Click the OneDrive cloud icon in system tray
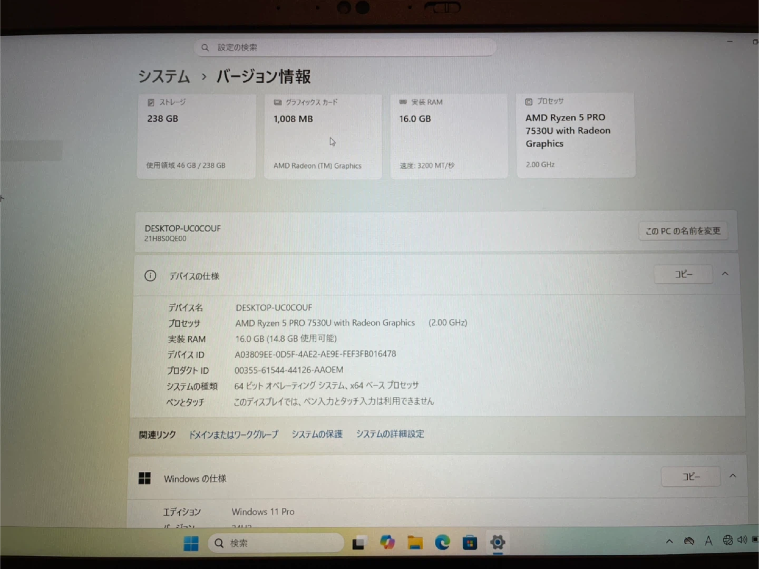 coord(689,541)
